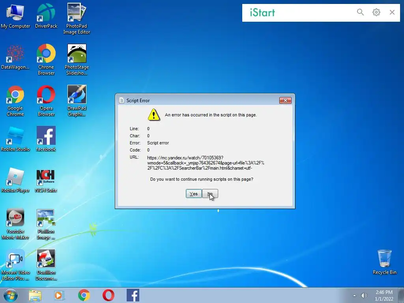The image size is (404, 303).
Task: Click the 'Script error' value text
Action: tap(158, 143)
